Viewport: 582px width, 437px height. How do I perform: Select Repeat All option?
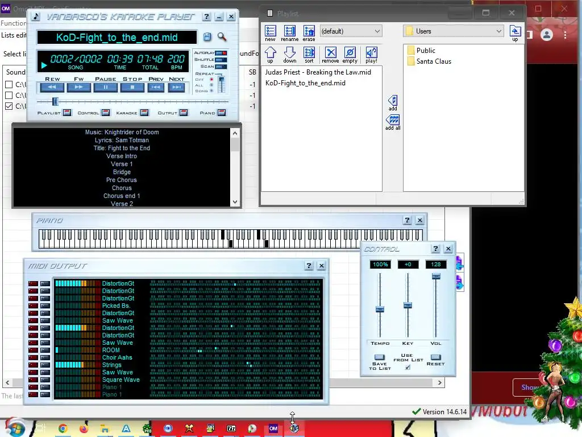coord(211,85)
